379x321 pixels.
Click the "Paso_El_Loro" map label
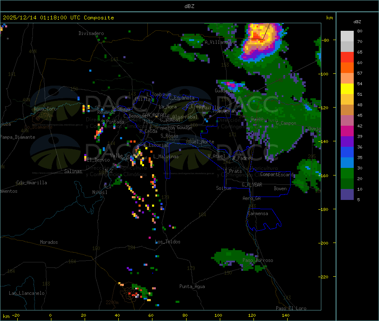tap(291, 308)
